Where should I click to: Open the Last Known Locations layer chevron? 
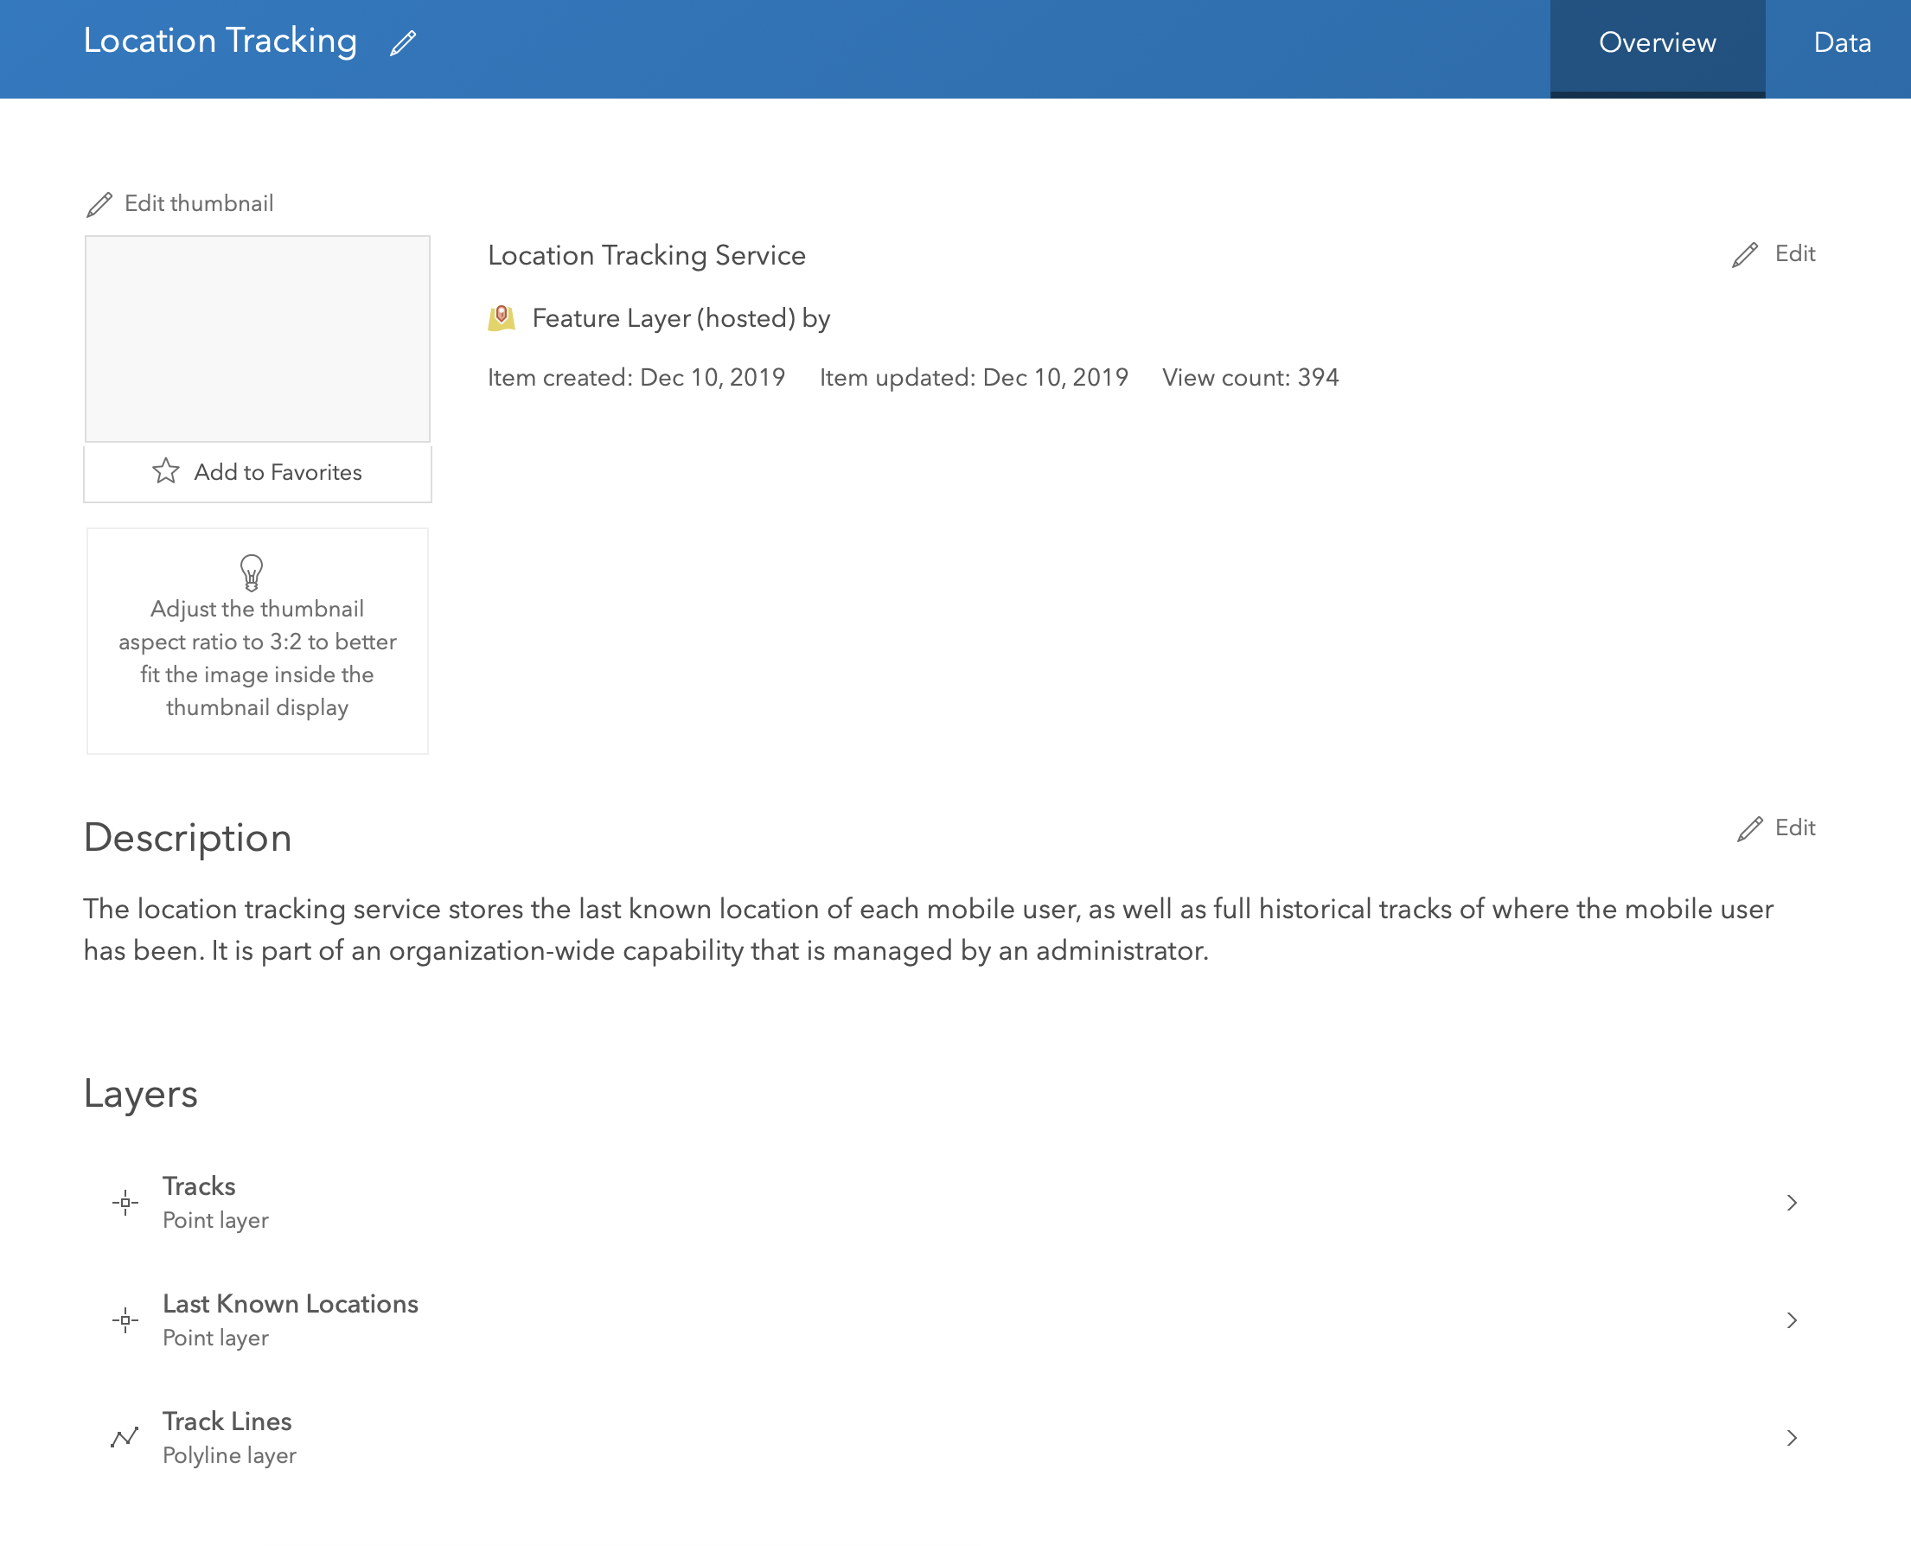click(1793, 1319)
